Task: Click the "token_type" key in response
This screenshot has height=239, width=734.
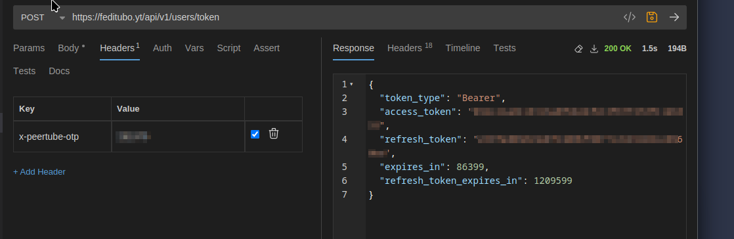Action: pyautogui.click(x=412, y=98)
